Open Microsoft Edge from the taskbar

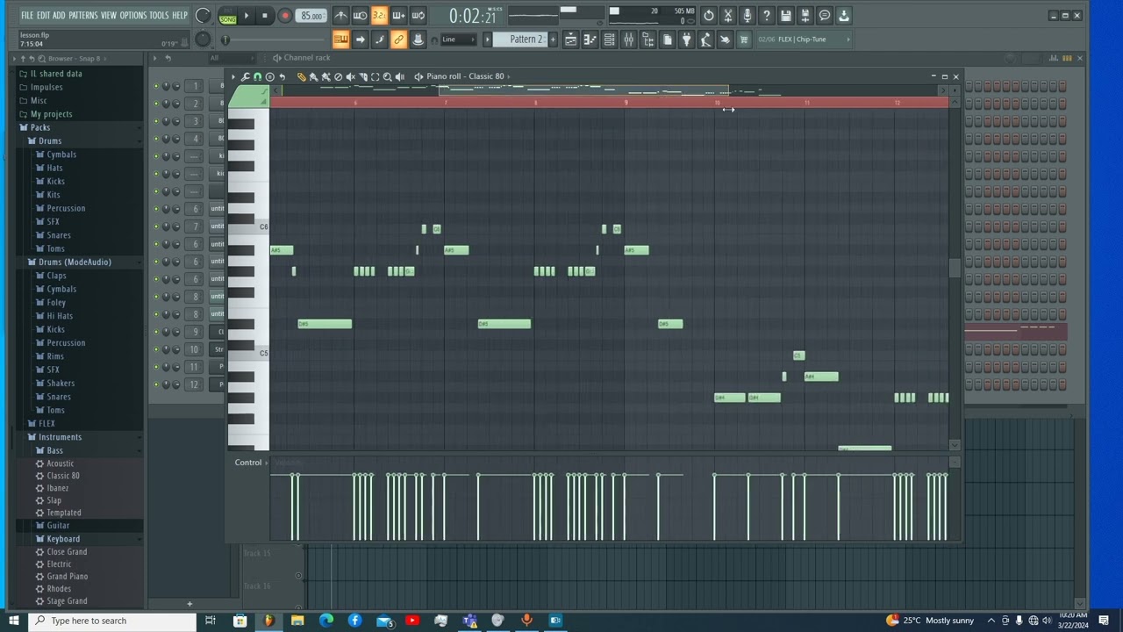326,621
